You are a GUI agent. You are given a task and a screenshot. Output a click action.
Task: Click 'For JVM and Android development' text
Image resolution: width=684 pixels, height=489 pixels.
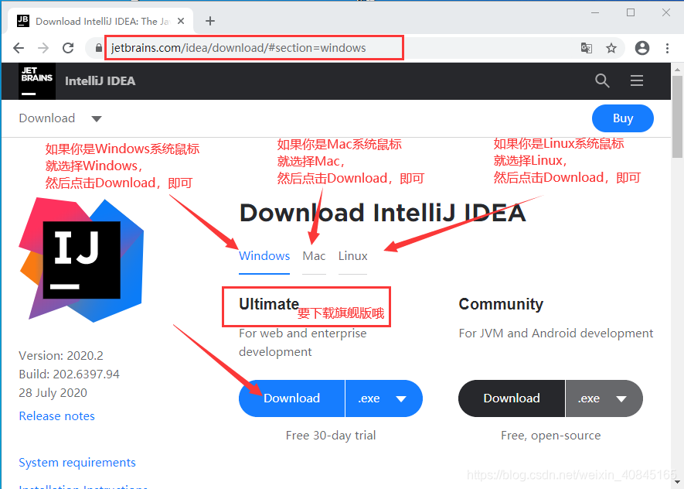[556, 333]
